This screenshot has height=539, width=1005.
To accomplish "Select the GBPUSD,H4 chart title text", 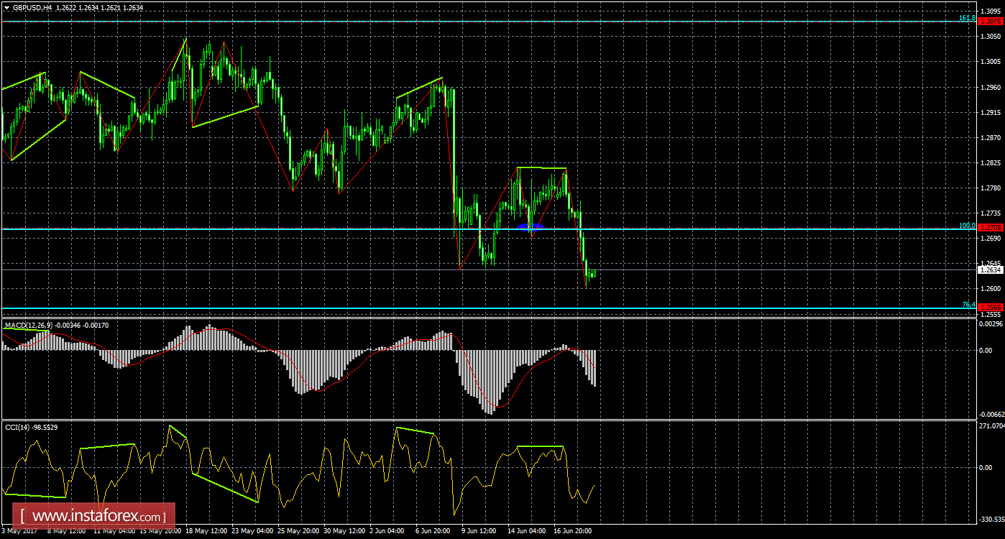I will click(x=32, y=7).
